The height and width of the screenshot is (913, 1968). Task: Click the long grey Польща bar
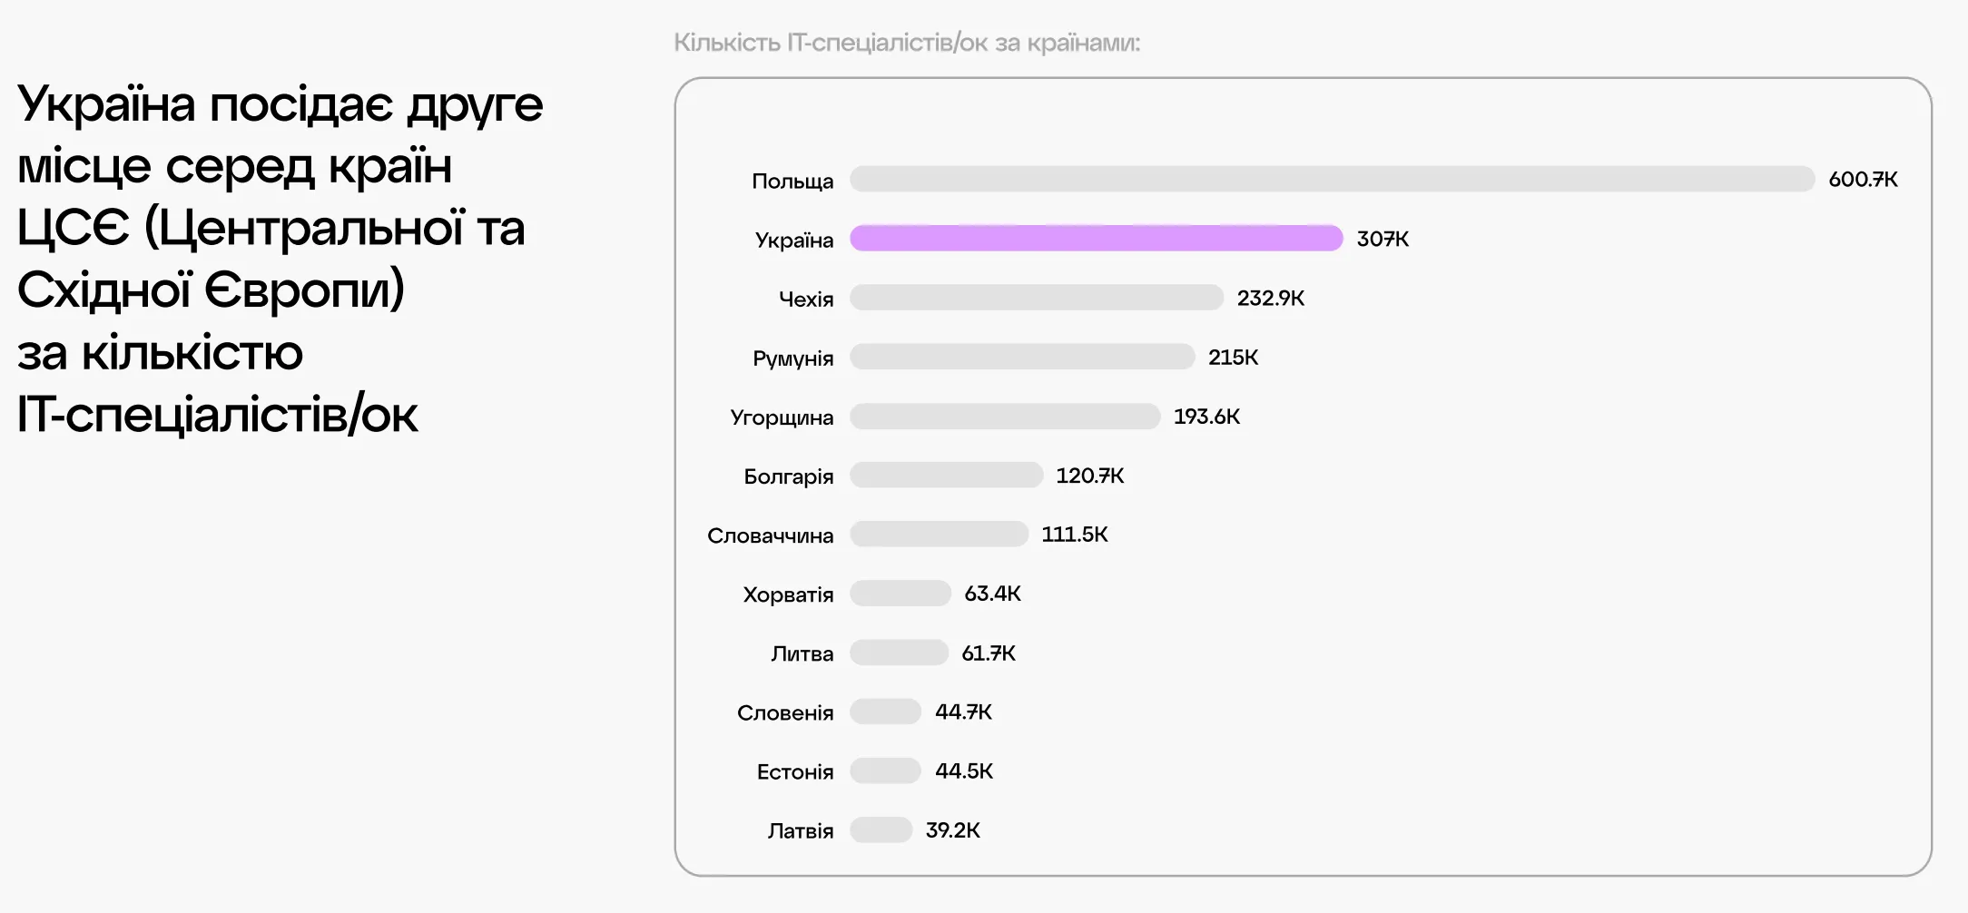1332,179
